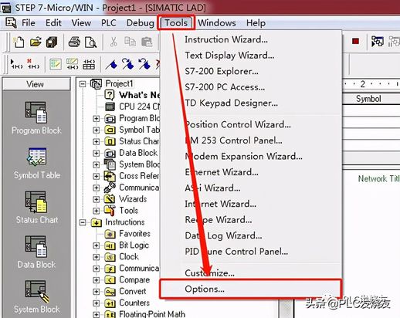Open the Debug menu

[x=140, y=23]
